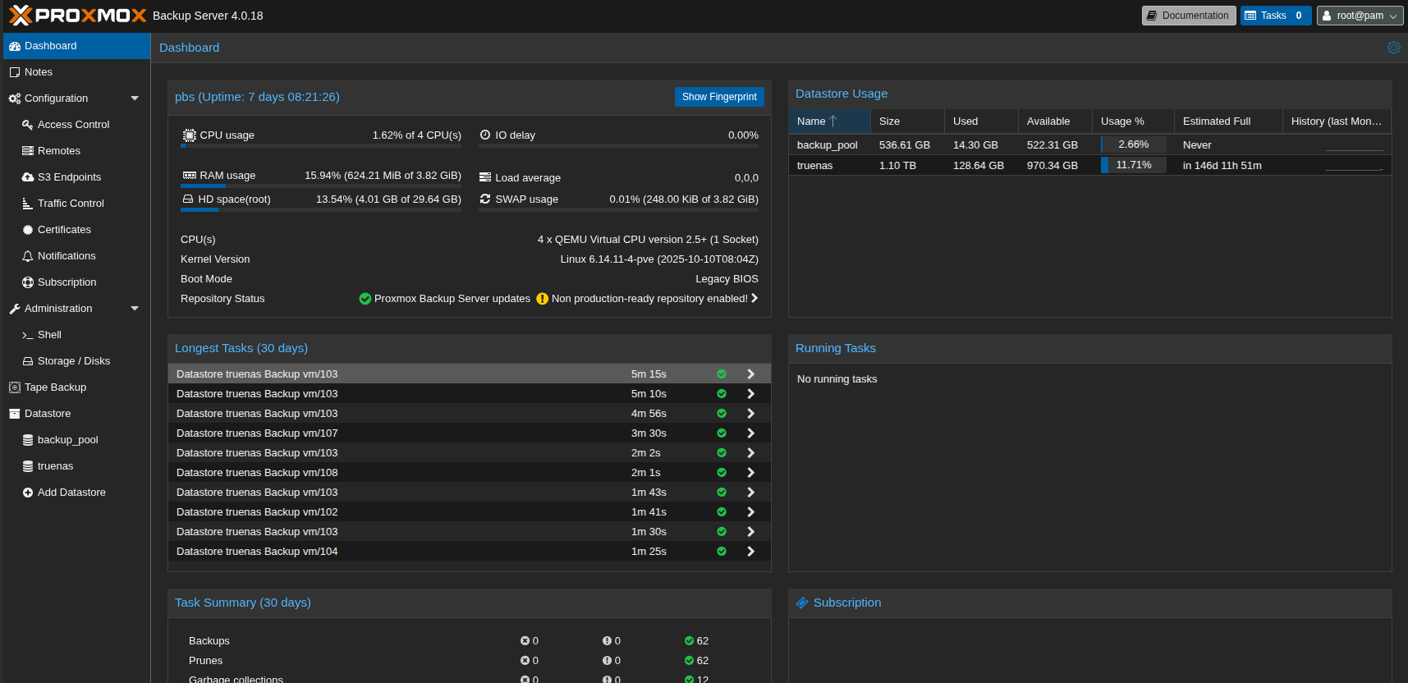This screenshot has width=1408, height=683.
Task: Select the backup_pool datastore in sidebar
Action: point(67,440)
